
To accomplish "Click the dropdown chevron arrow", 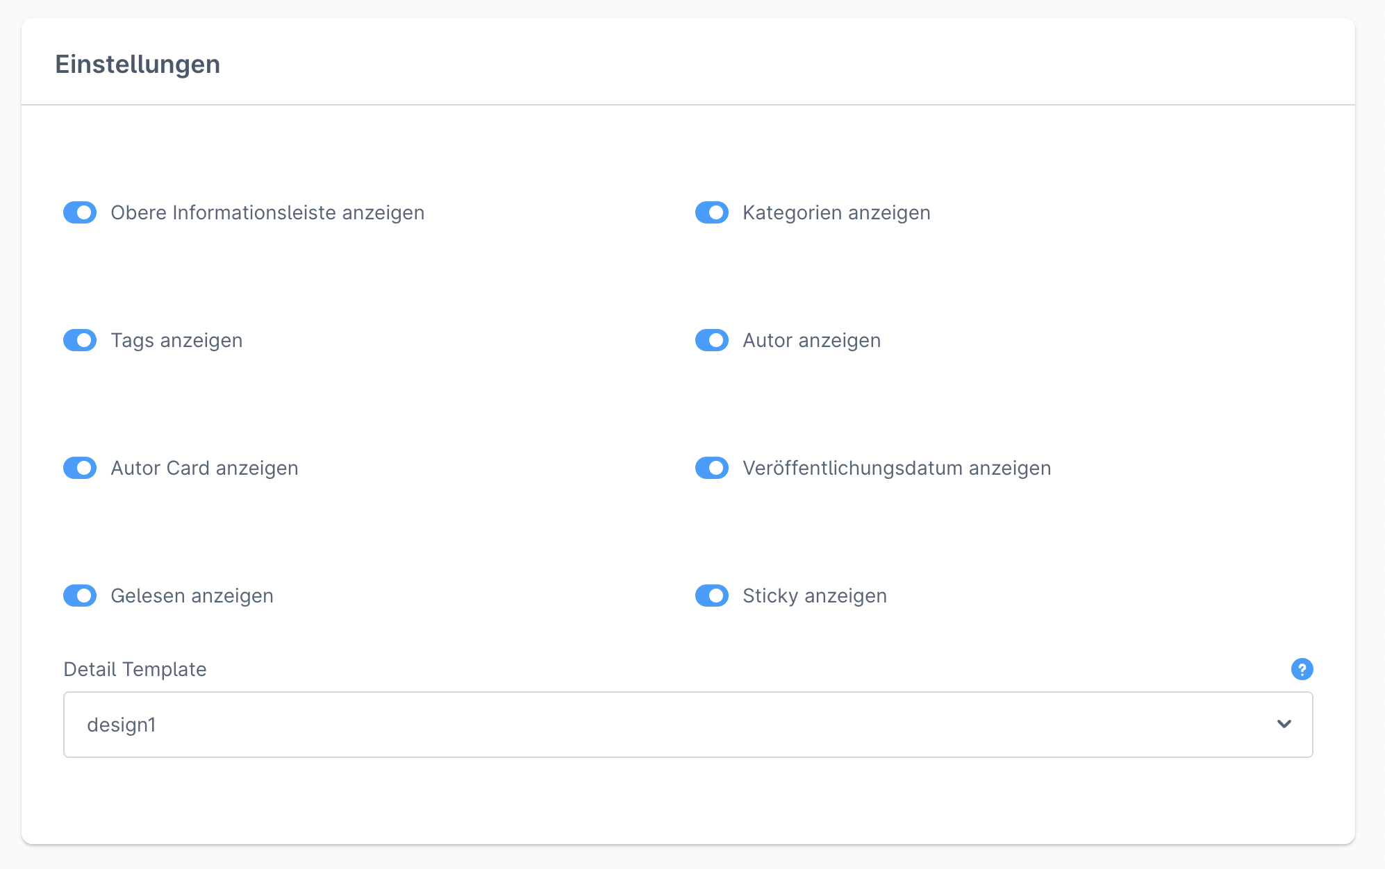I will pos(1284,725).
